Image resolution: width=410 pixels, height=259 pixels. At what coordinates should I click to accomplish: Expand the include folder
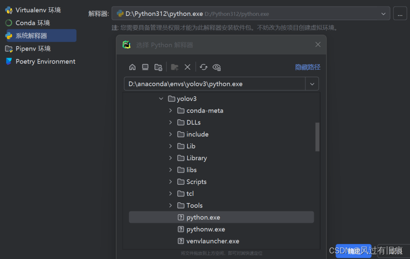coord(170,134)
